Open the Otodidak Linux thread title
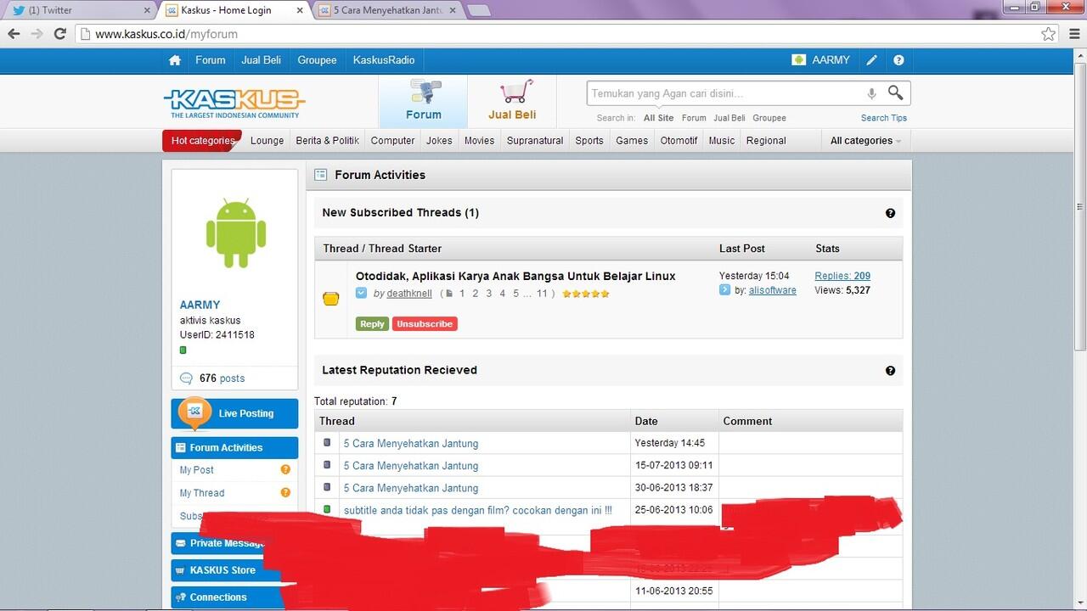This screenshot has height=611, width=1087. pos(515,276)
